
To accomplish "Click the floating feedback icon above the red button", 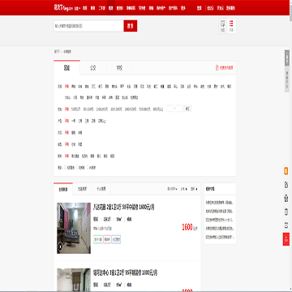I will [286, 225].
